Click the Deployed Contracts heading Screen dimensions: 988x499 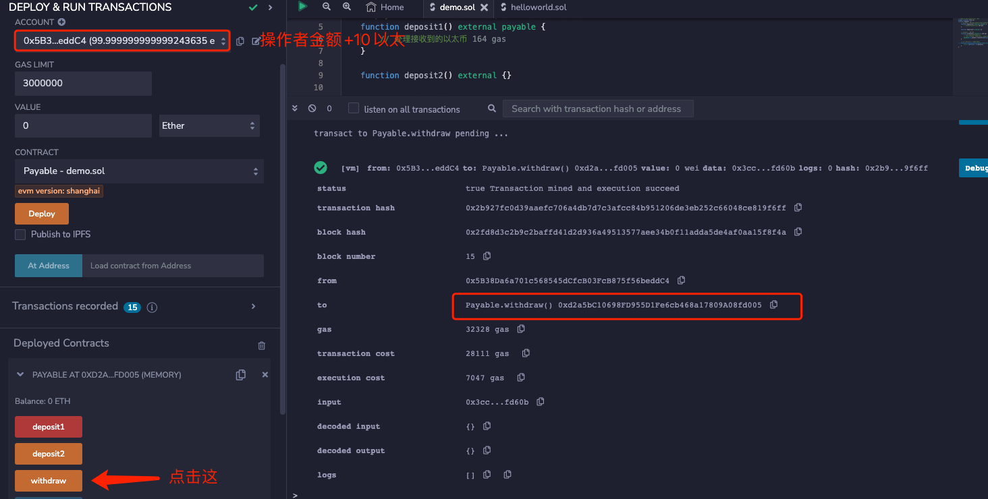(x=61, y=343)
